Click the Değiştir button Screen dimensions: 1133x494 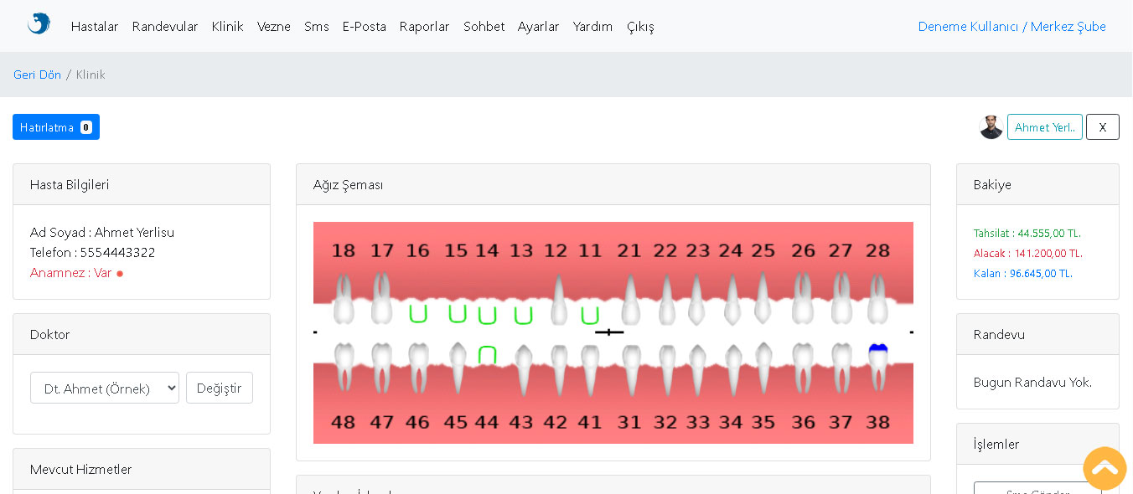[x=220, y=388]
